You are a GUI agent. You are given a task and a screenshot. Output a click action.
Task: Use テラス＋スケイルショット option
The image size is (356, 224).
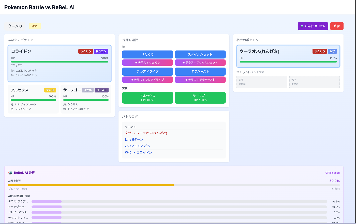point(200,62)
